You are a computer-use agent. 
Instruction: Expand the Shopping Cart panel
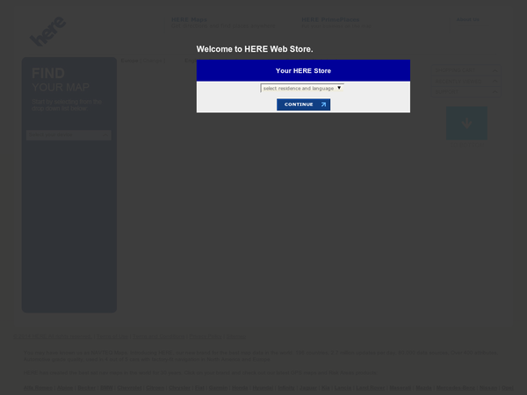tap(466, 70)
